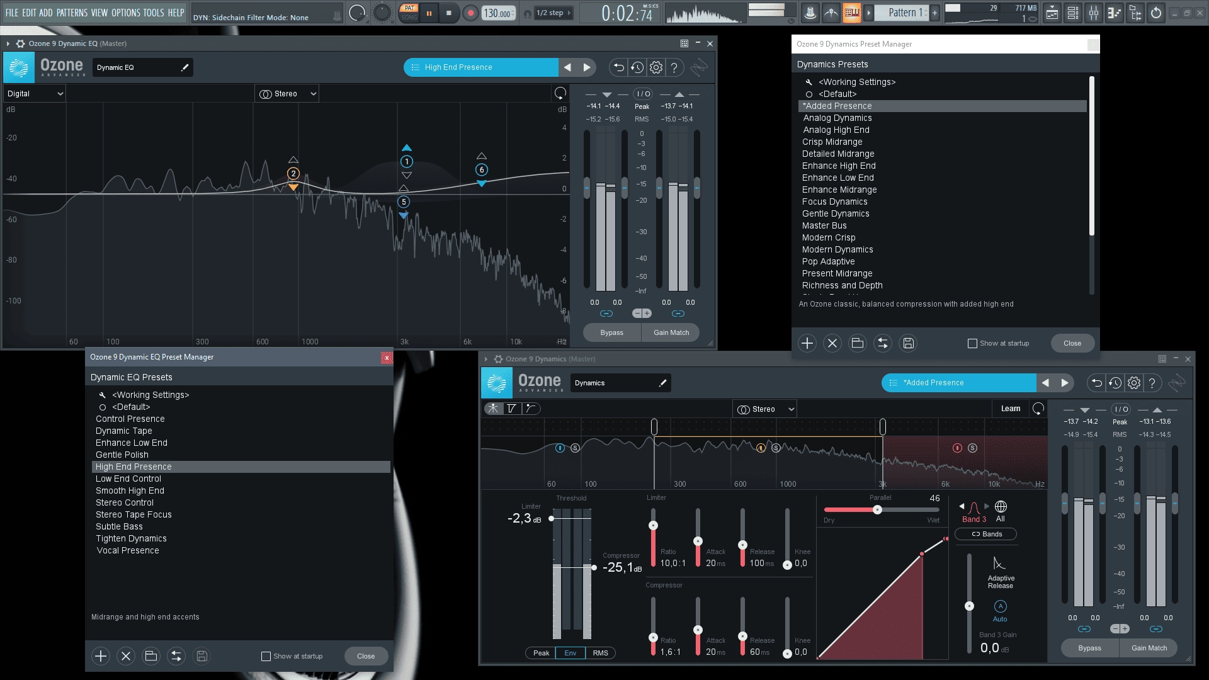
Task: Click save icon in Dynamics Preset Manager
Action: click(908, 343)
